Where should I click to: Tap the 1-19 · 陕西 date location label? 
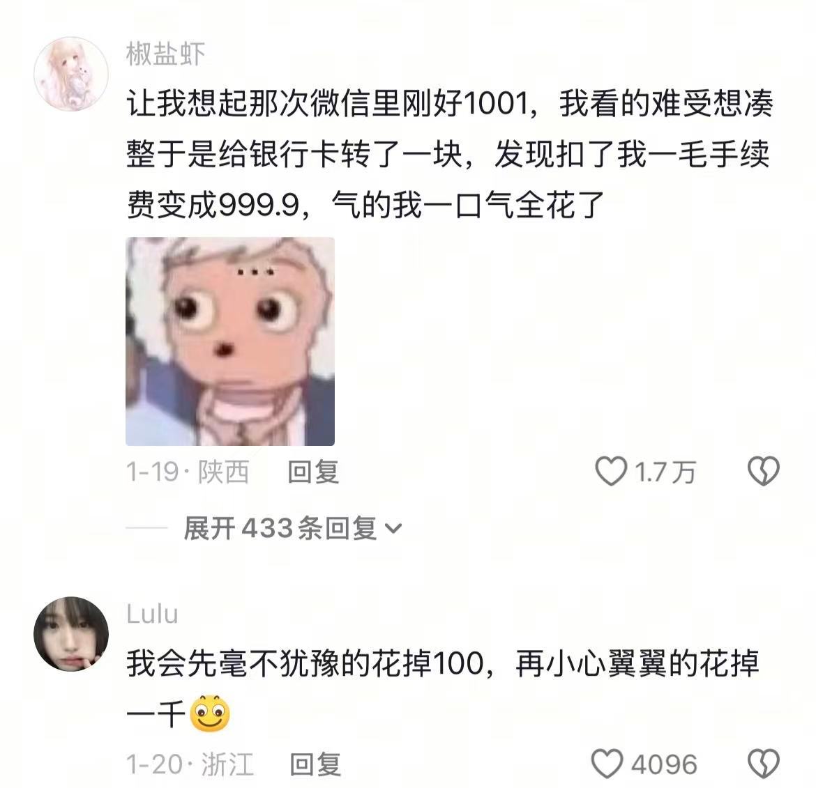[188, 472]
